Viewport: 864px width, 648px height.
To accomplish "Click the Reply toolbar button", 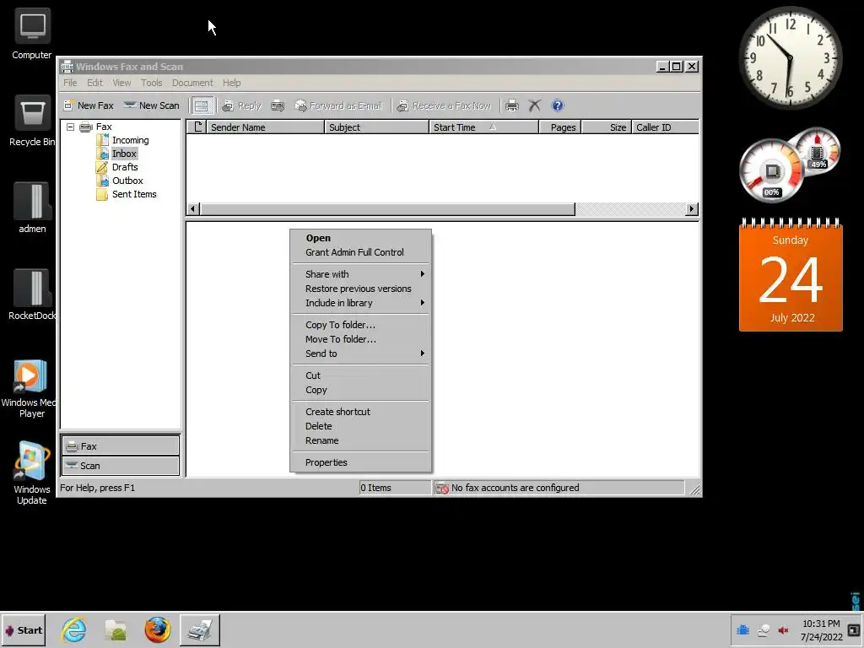I will coord(241,105).
